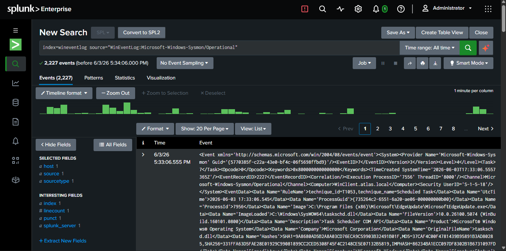Viewport: 506px width, 251px height.
Task: Open Search & Reporting app green icon
Action: tap(16, 45)
